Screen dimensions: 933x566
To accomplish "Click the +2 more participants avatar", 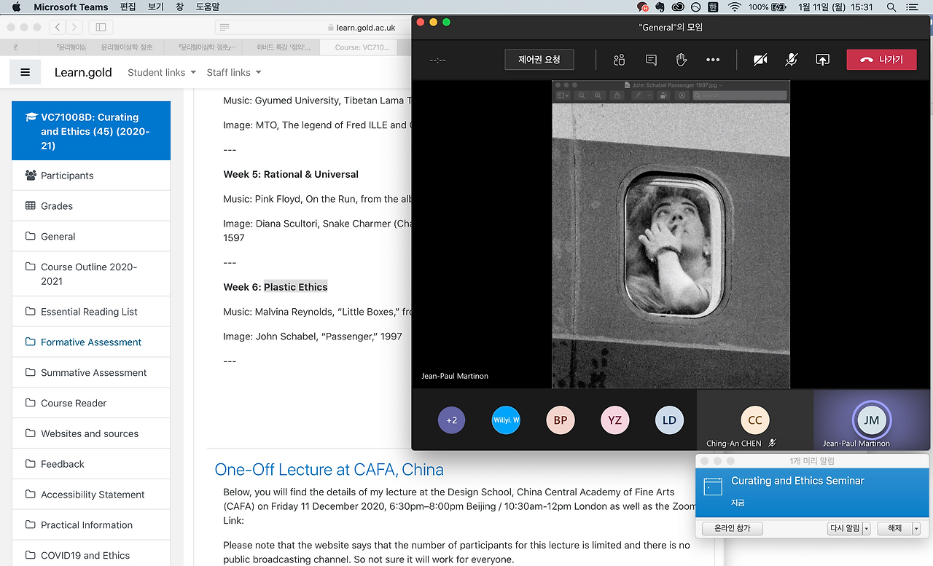I will pos(452,420).
